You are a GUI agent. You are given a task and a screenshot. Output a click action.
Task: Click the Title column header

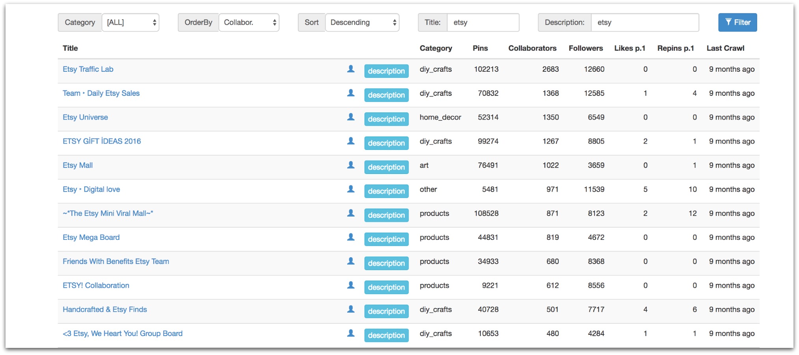tap(70, 48)
